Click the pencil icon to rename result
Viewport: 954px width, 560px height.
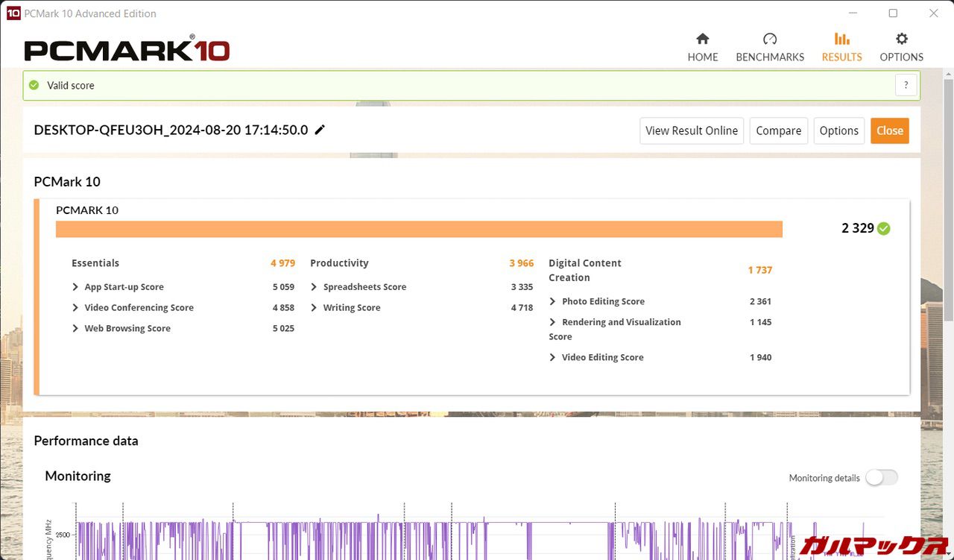320,130
